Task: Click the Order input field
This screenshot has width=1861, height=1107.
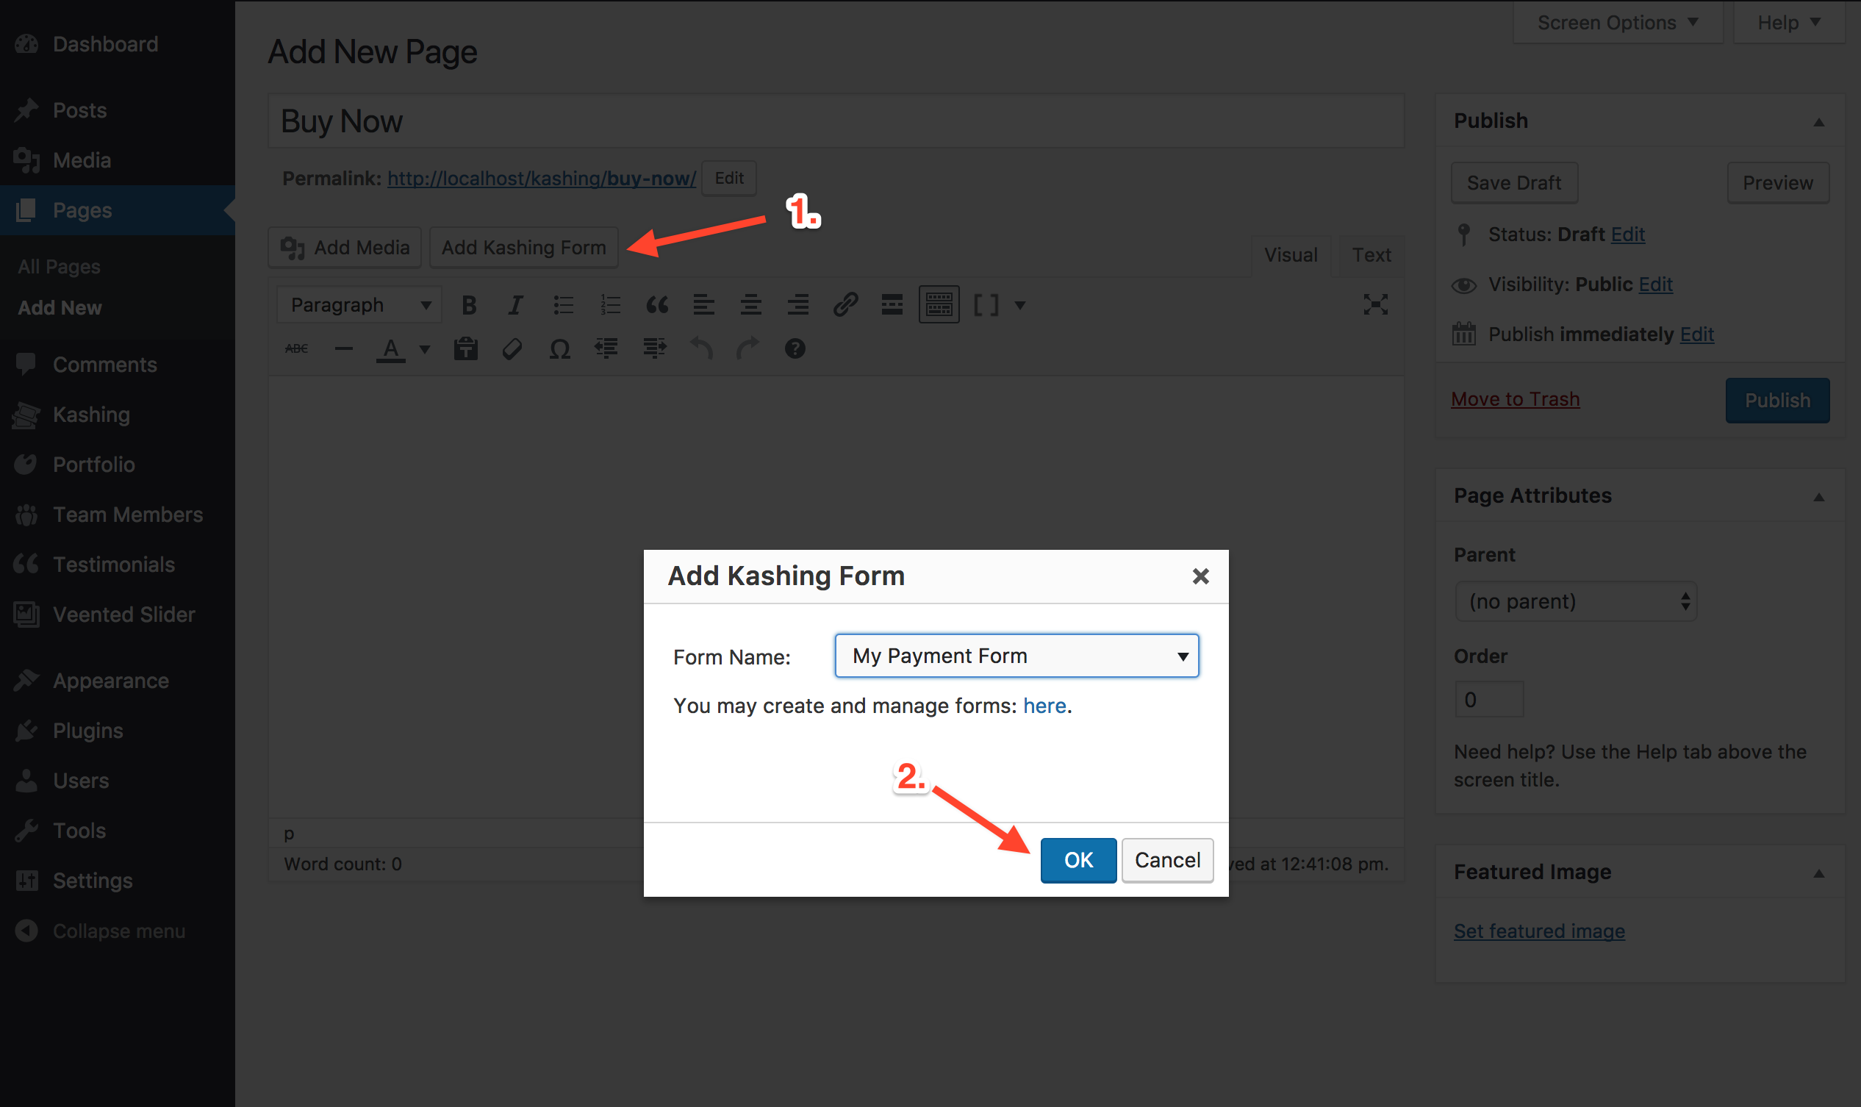Action: [x=1489, y=700]
